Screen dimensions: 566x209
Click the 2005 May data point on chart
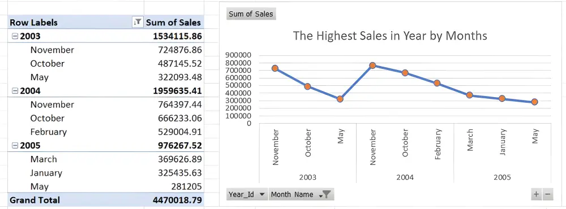(535, 102)
